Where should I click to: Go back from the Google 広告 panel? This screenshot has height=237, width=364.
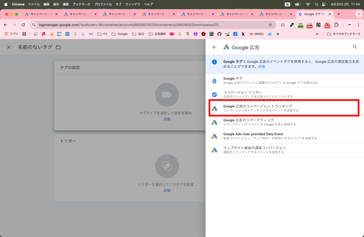coord(214,47)
